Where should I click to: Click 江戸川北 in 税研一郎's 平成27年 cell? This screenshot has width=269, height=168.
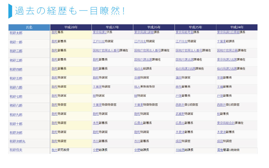point(99,41)
